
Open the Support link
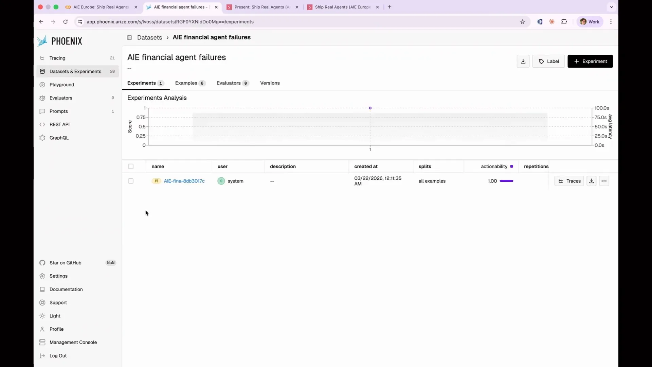(x=77, y=302)
